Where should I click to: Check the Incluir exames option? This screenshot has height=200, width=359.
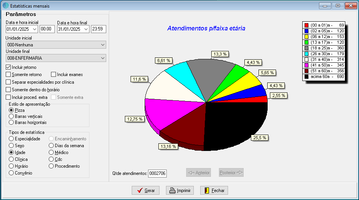pyautogui.click(x=54, y=75)
